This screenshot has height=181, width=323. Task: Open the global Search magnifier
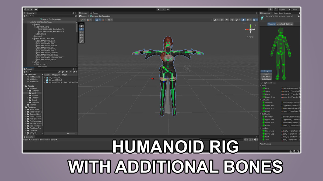[276, 9]
